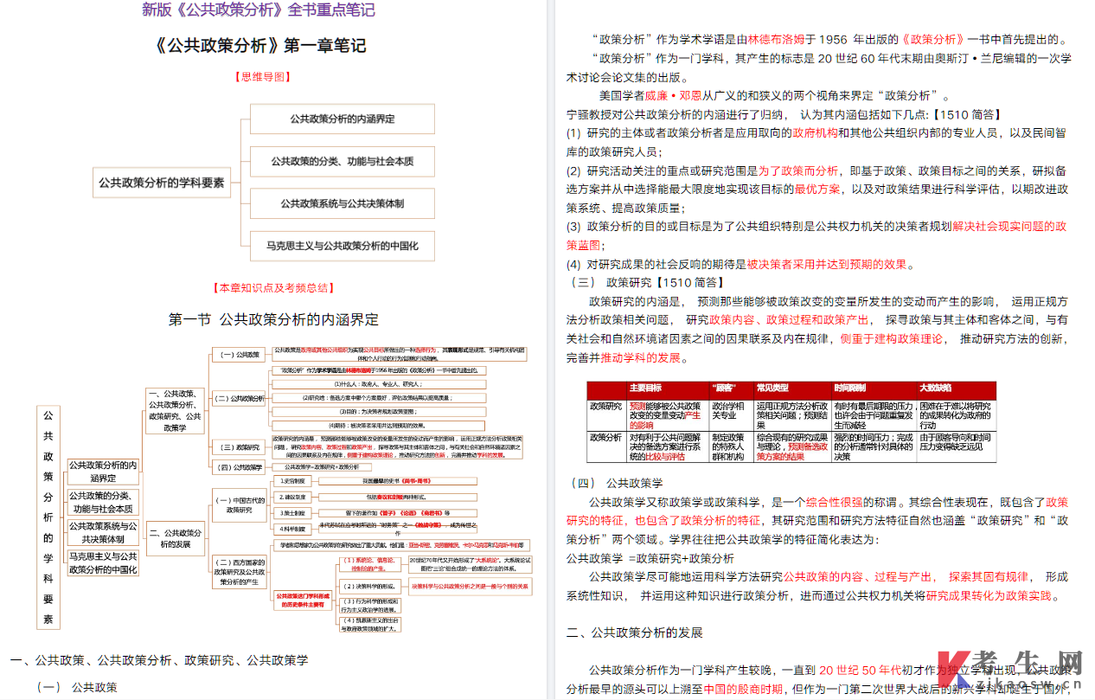Click the horizontal root box '公共政策分析的学科要素'

coord(161,183)
